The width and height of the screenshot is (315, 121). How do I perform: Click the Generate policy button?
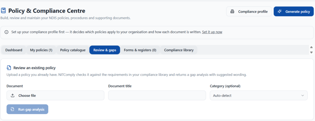(294, 11)
